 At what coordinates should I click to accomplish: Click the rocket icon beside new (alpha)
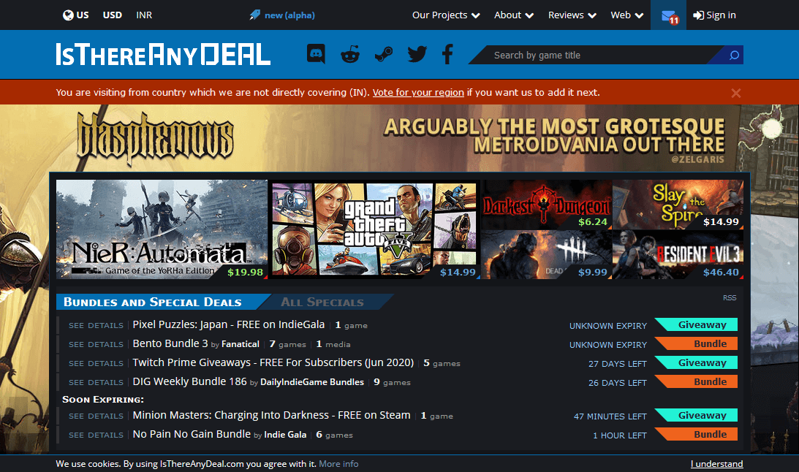[255, 15]
